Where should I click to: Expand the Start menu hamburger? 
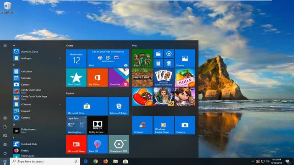pos(5,45)
